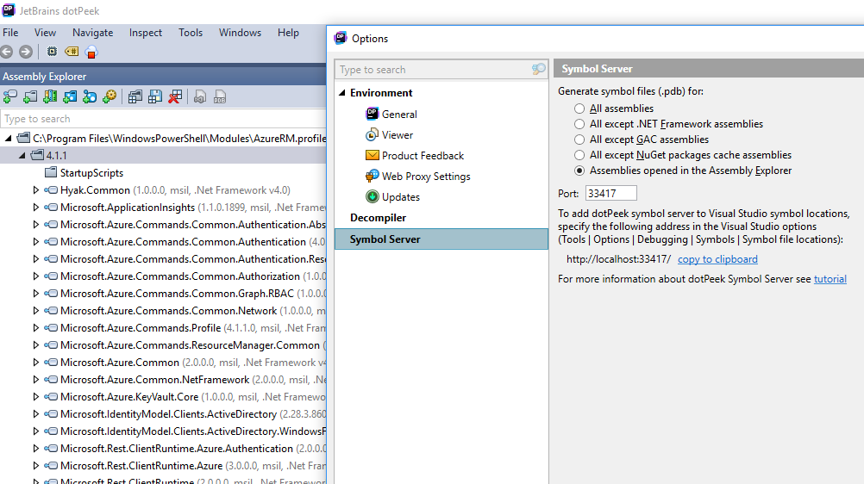Open the Web Proxy Settings page
The width and height of the screenshot is (864, 484).
(x=426, y=177)
